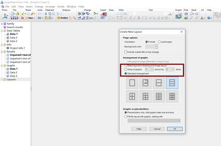The width and height of the screenshot is (221, 146).
Task: Choose Array of graphs option
Action: pos(126,69)
